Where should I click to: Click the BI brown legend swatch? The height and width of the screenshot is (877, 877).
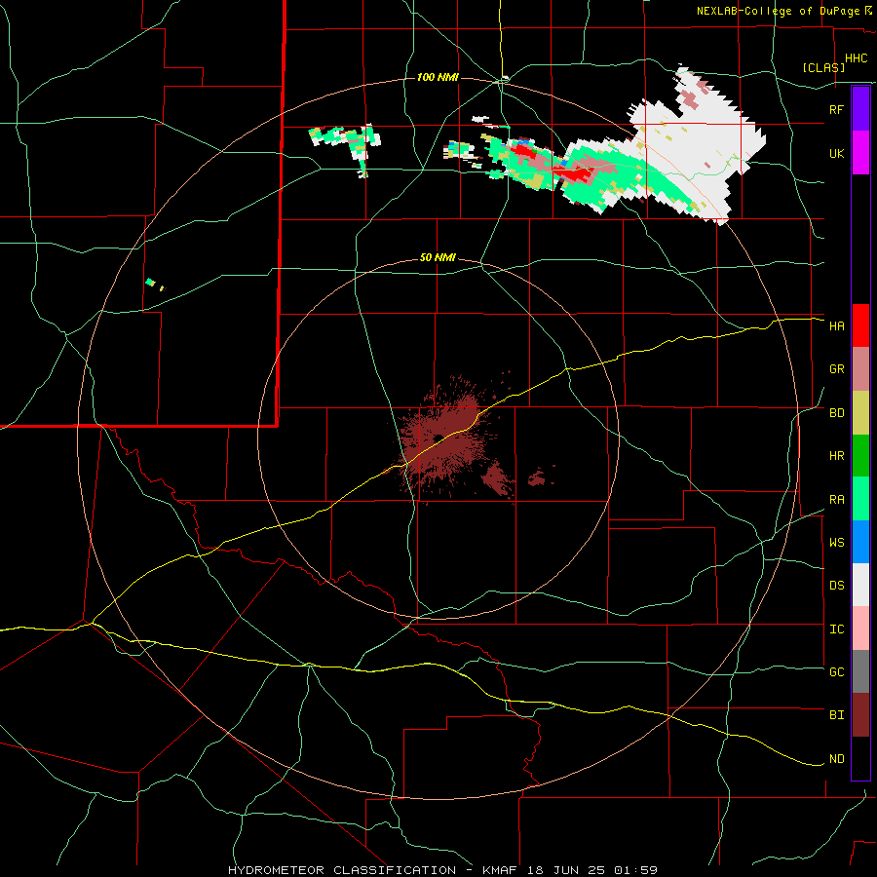[860, 715]
